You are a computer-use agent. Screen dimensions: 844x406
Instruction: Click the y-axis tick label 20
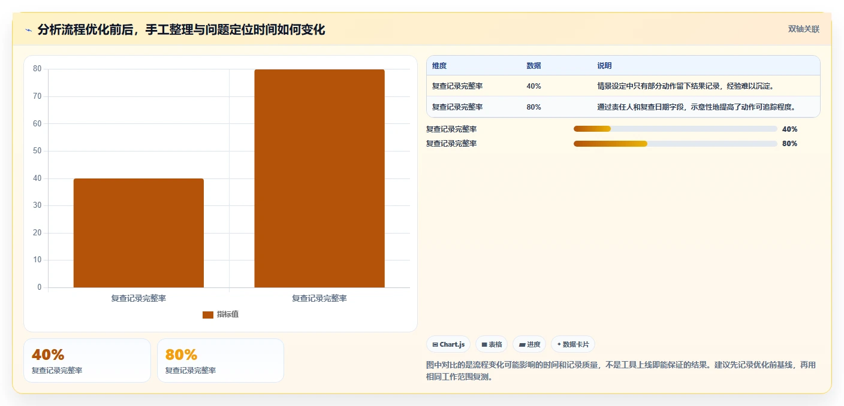pyautogui.click(x=37, y=233)
